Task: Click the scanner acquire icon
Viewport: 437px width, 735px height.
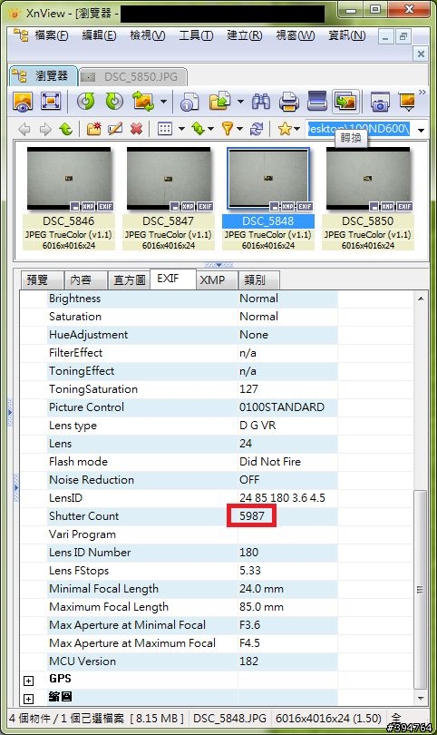Action: (x=317, y=102)
